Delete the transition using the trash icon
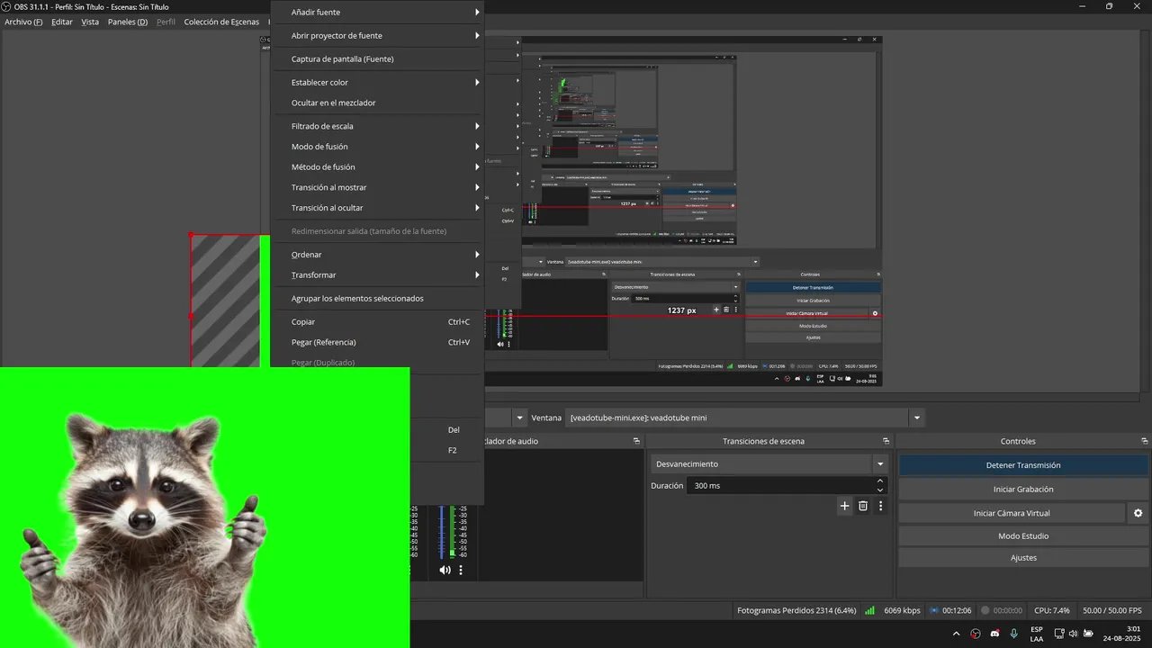The image size is (1152, 648). 862,506
